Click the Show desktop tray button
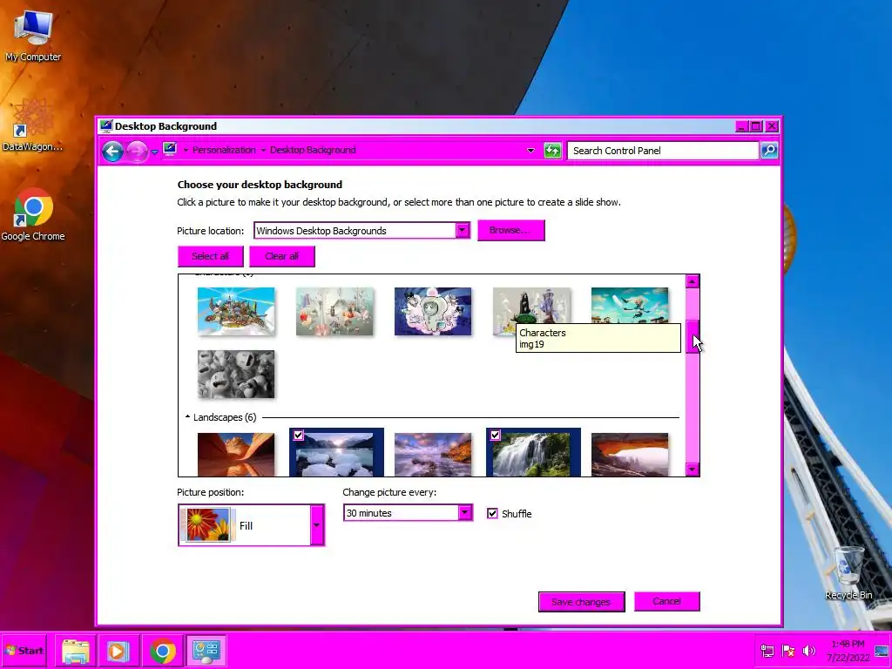 (x=882, y=652)
